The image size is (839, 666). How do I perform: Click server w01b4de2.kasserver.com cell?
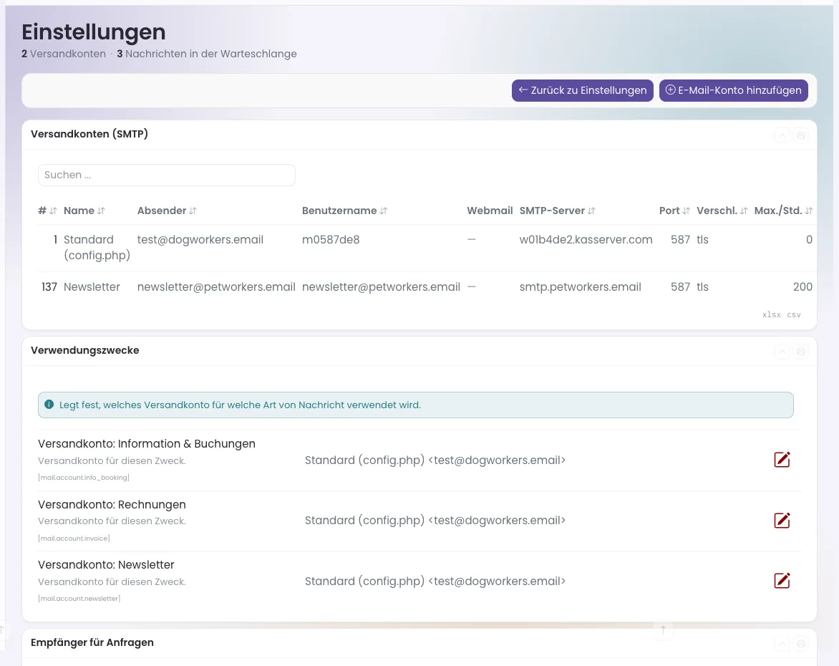(586, 239)
